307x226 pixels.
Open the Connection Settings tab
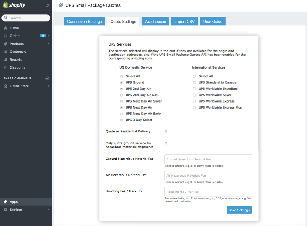84,21
